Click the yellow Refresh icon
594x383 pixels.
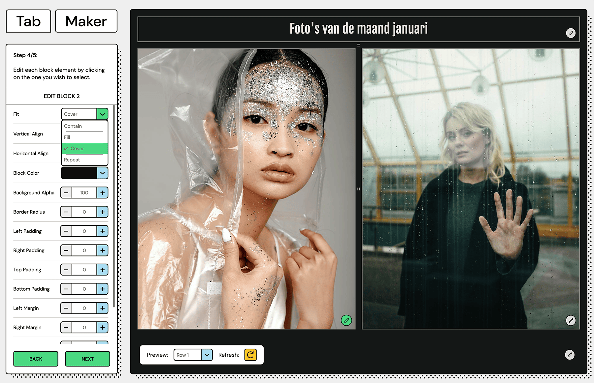click(x=250, y=355)
